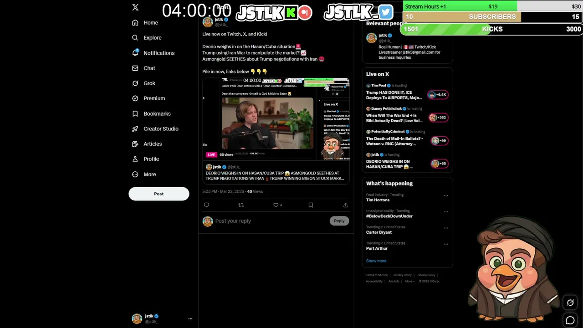Click jstlk avatar in Relevant people
The width and height of the screenshot is (583, 328).
click(371, 38)
